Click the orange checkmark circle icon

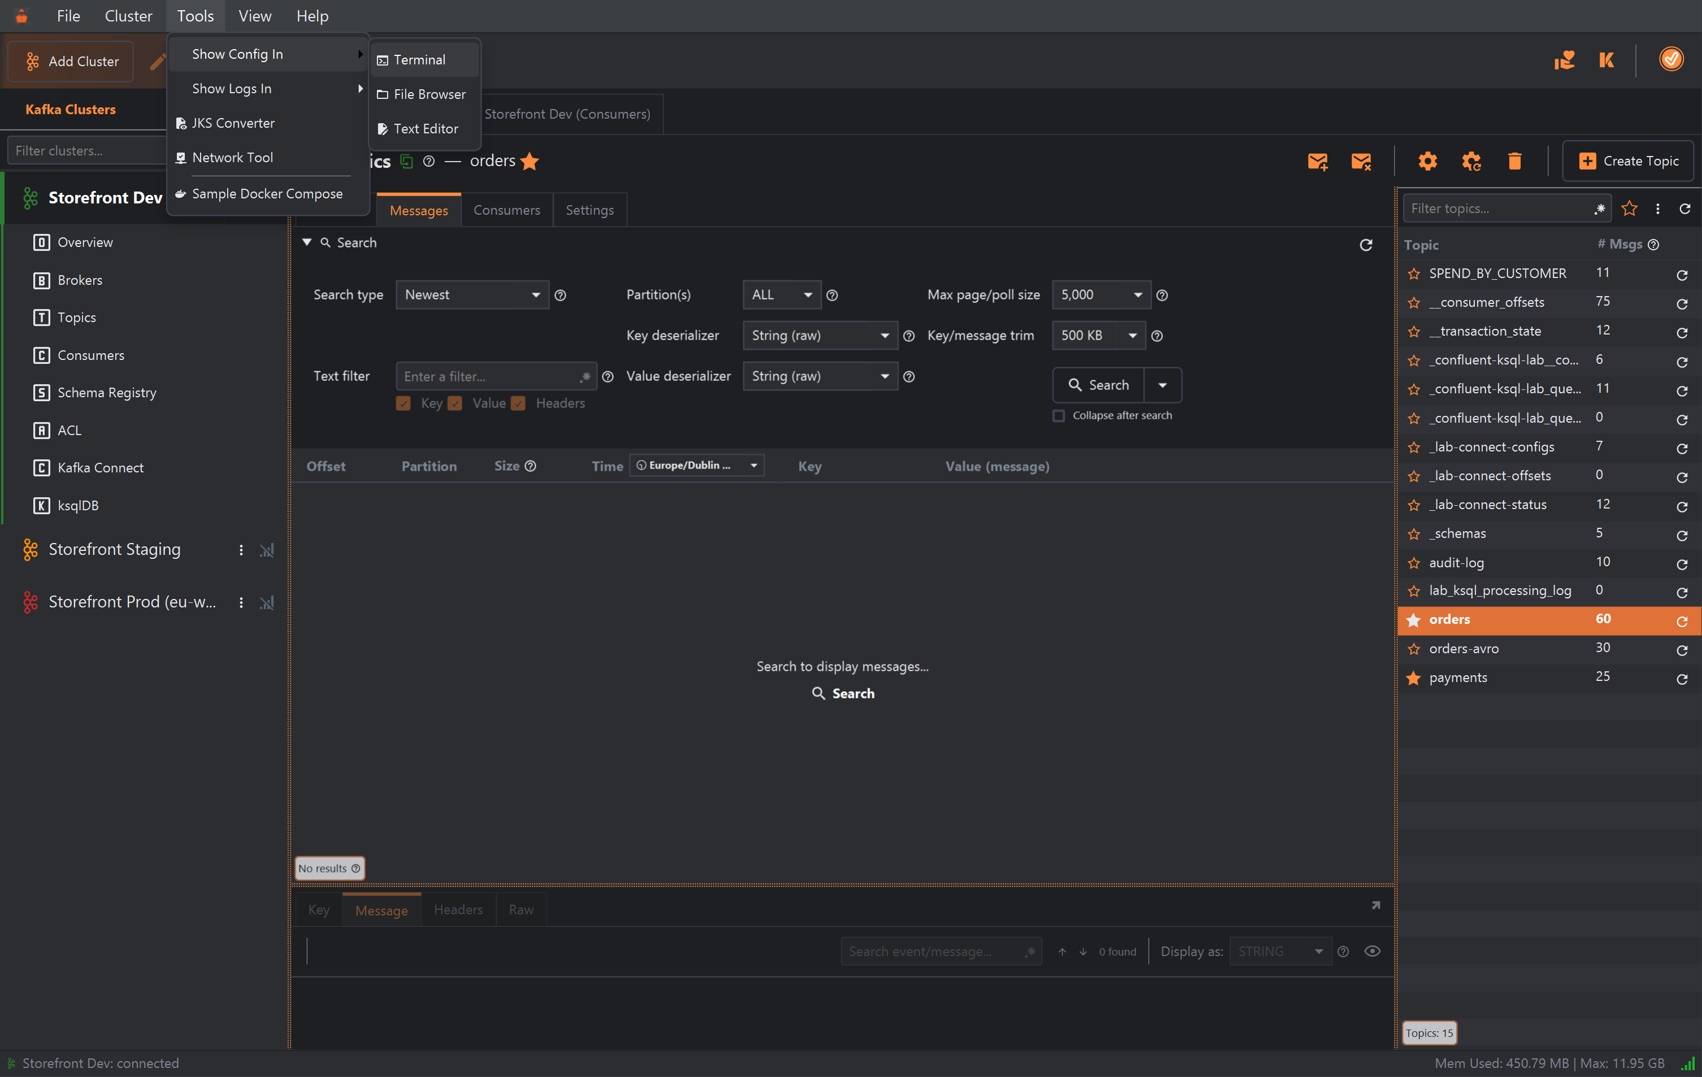click(1671, 59)
